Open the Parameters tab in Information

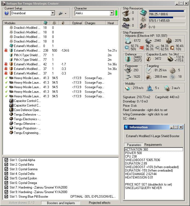click(x=134, y=145)
